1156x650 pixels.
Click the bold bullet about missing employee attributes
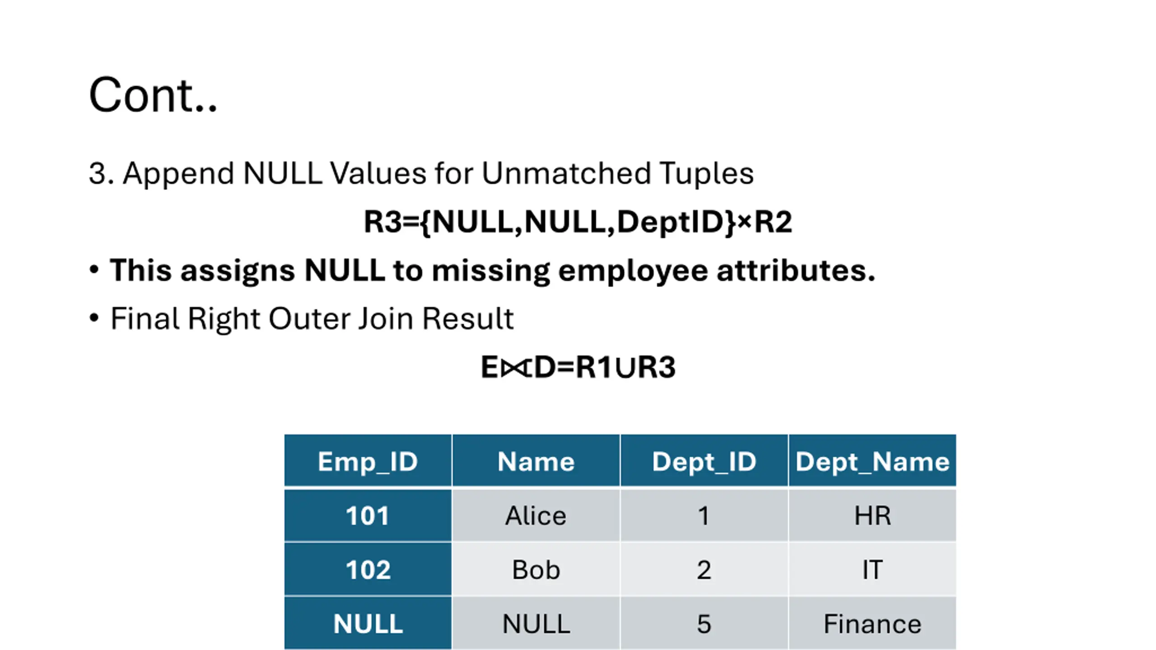coord(493,270)
